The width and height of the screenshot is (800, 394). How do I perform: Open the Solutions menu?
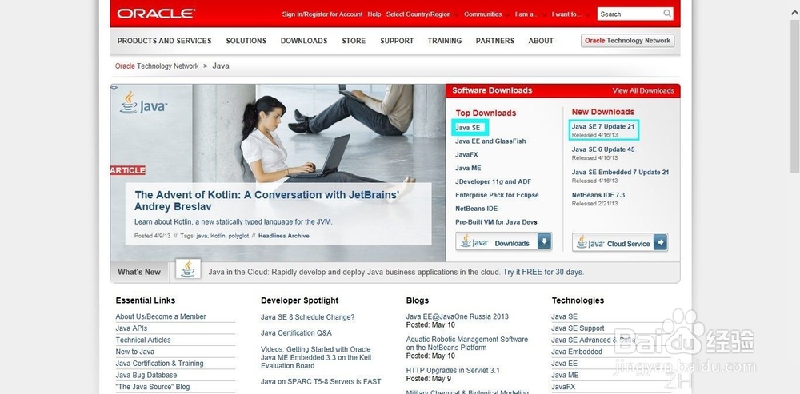pos(246,41)
